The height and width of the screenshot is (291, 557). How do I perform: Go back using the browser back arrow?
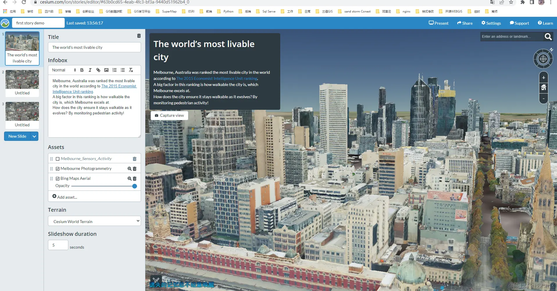coord(5,2)
